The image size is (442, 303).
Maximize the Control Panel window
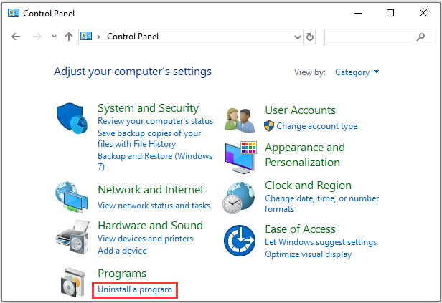[390, 13]
